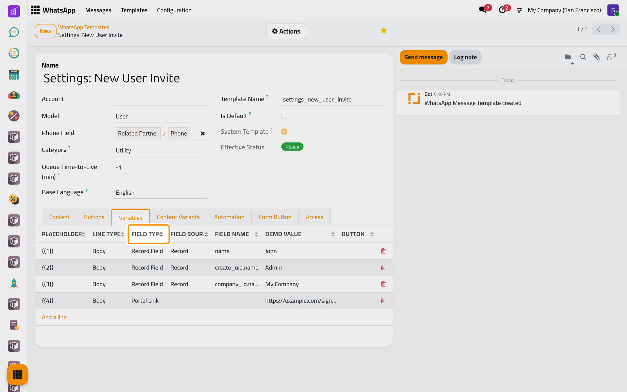The width and height of the screenshot is (627, 392).
Task: Open the Calendar app in the sidebar
Action: 14,74
